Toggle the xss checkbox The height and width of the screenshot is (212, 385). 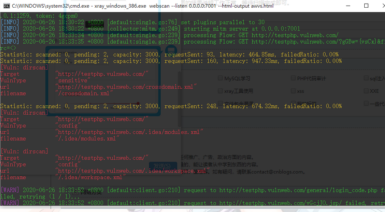tap(293, 91)
